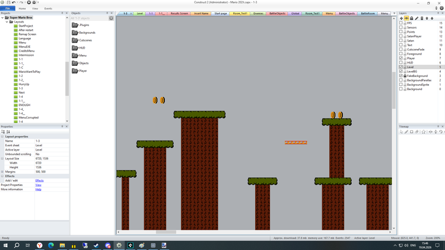Click the Project Properties View link
445x250 pixels.
[39, 185]
